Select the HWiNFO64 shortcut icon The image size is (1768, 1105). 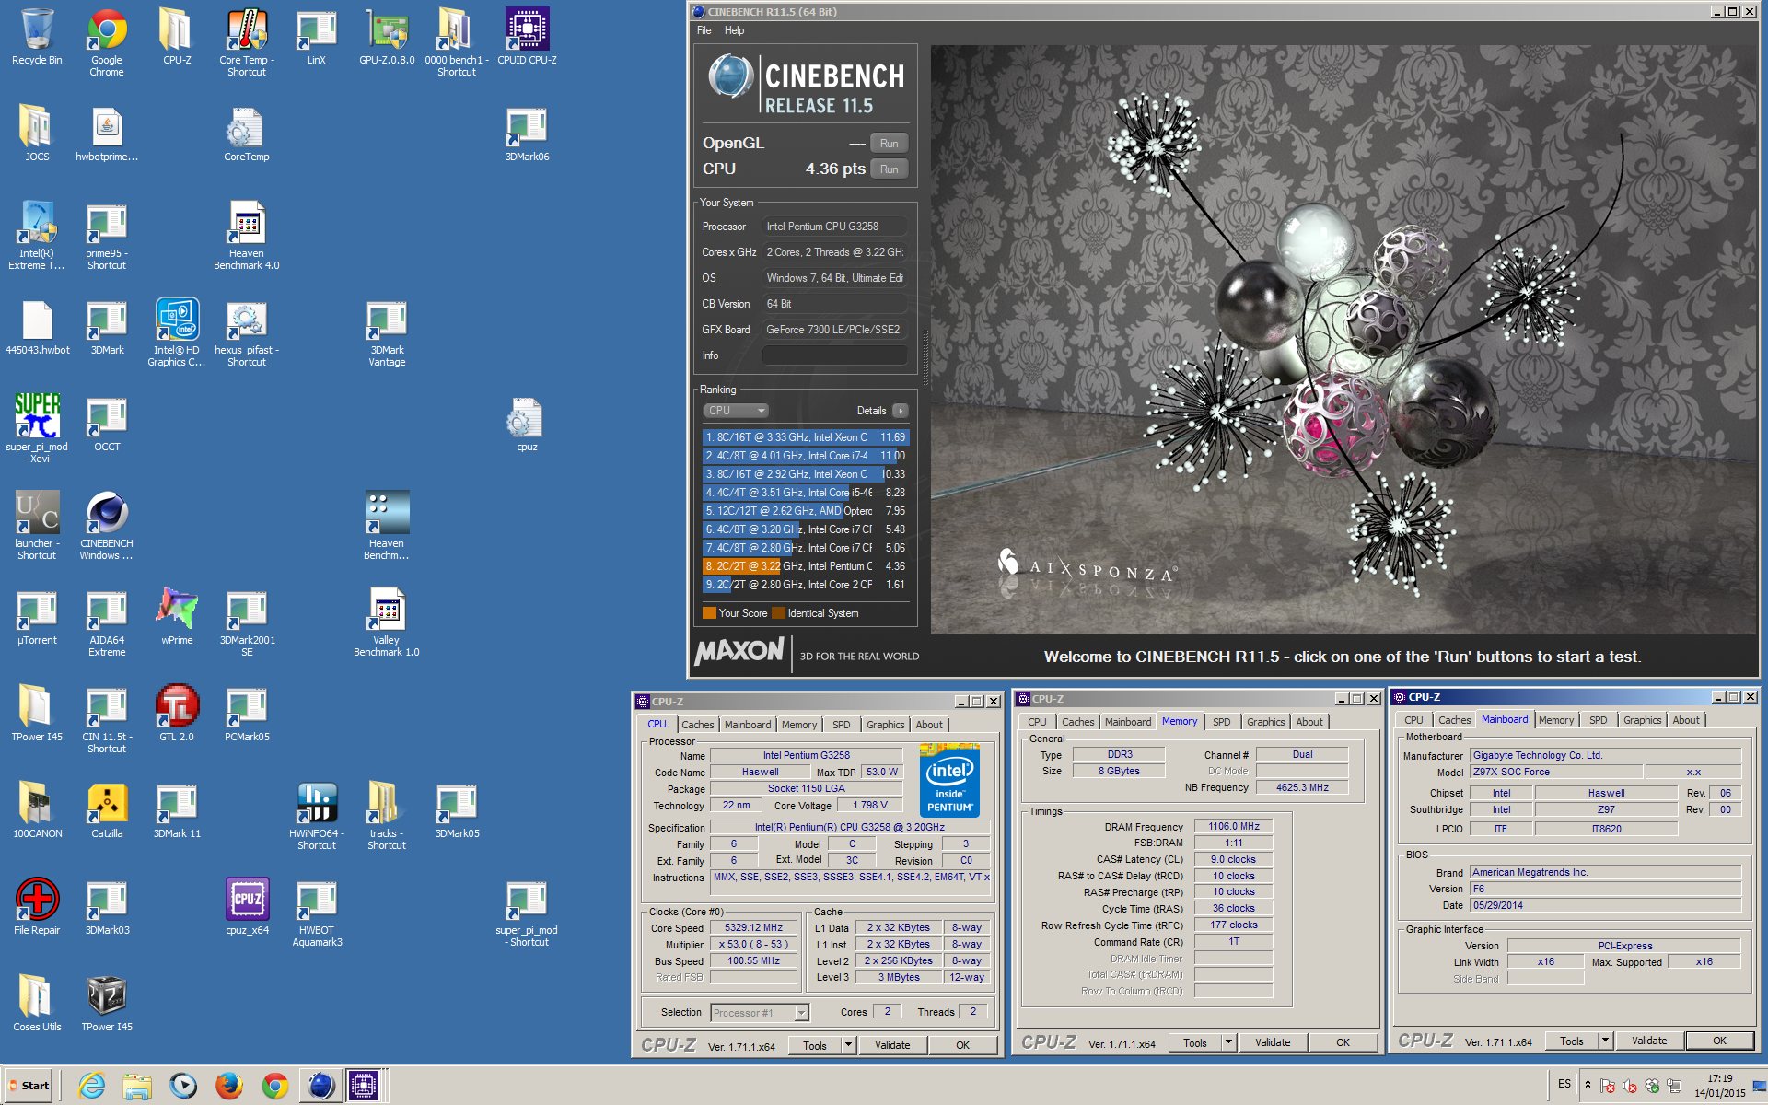317,816
